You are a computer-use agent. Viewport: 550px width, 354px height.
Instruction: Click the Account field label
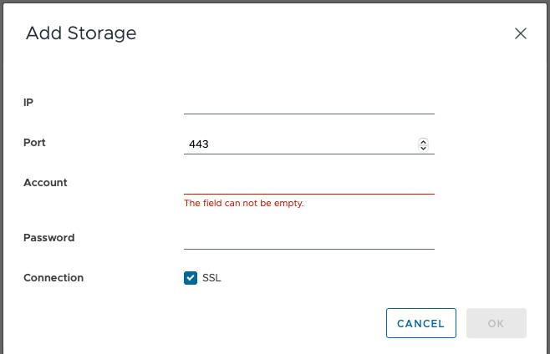[45, 183]
